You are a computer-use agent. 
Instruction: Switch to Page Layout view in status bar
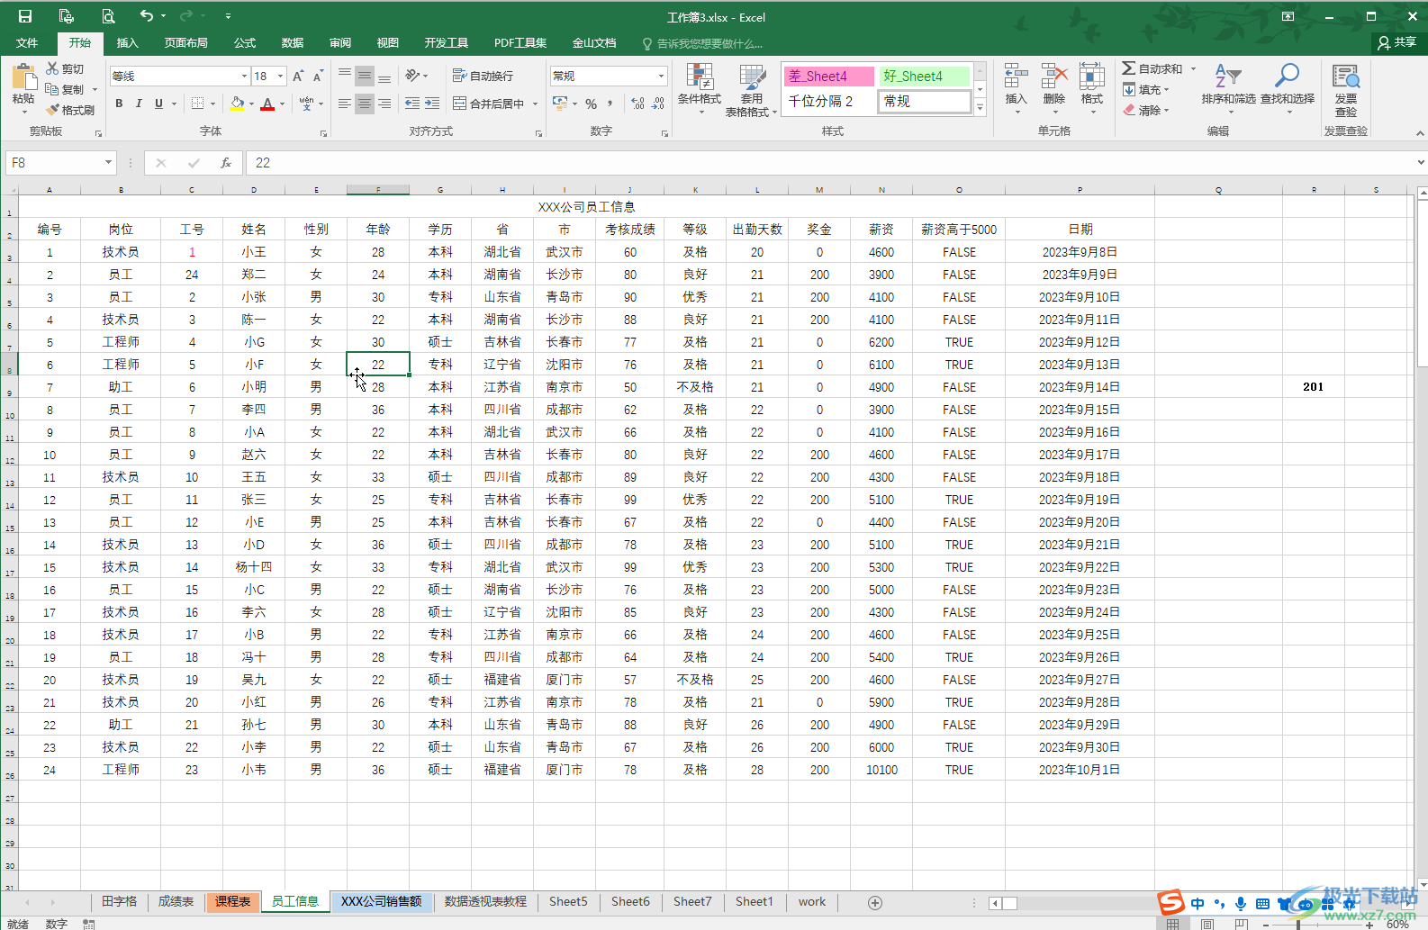[1207, 924]
